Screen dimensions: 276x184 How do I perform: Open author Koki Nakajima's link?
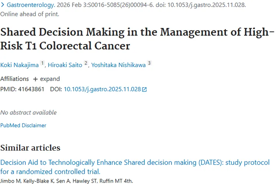point(20,65)
